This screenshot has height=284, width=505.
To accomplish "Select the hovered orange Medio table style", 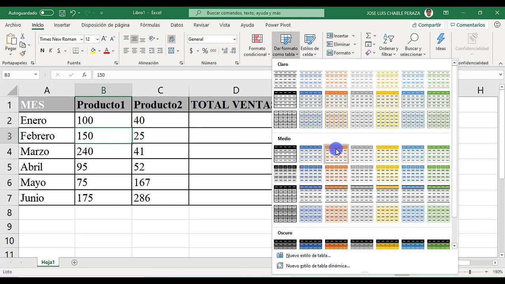I will pos(336,153).
